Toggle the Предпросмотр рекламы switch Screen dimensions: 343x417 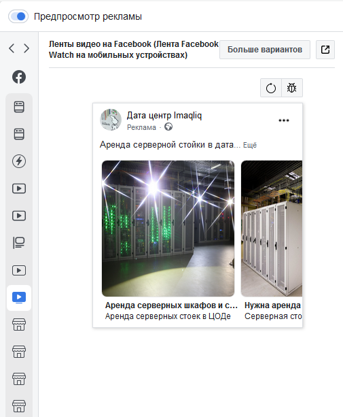[18, 16]
